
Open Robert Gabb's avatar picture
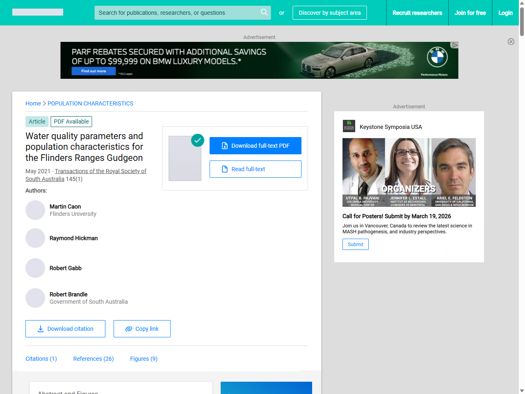pos(35,268)
